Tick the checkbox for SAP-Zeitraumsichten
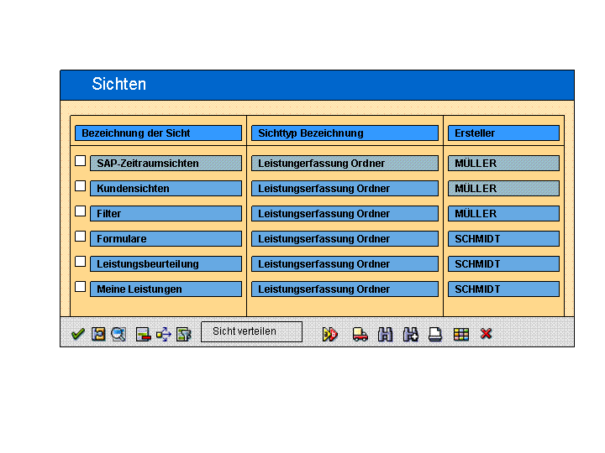The height and width of the screenshot is (453, 605). tap(81, 160)
